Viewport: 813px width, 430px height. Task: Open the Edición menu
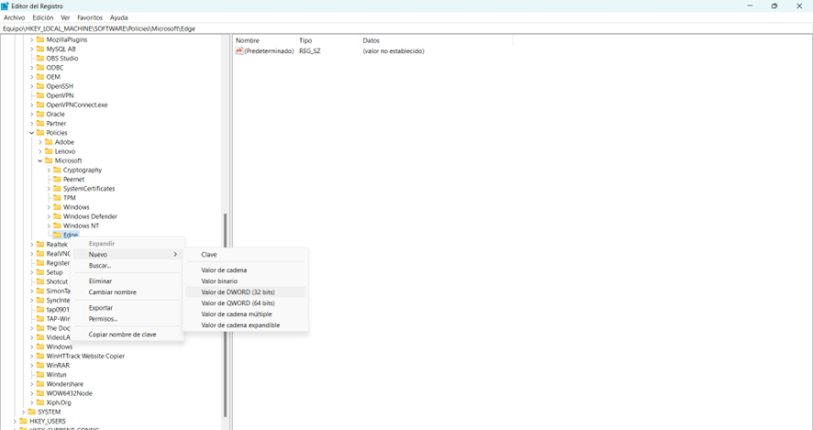click(x=42, y=17)
